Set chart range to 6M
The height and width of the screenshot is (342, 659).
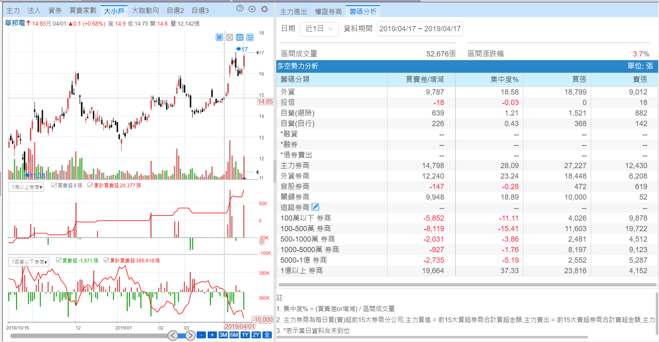[x=234, y=335]
